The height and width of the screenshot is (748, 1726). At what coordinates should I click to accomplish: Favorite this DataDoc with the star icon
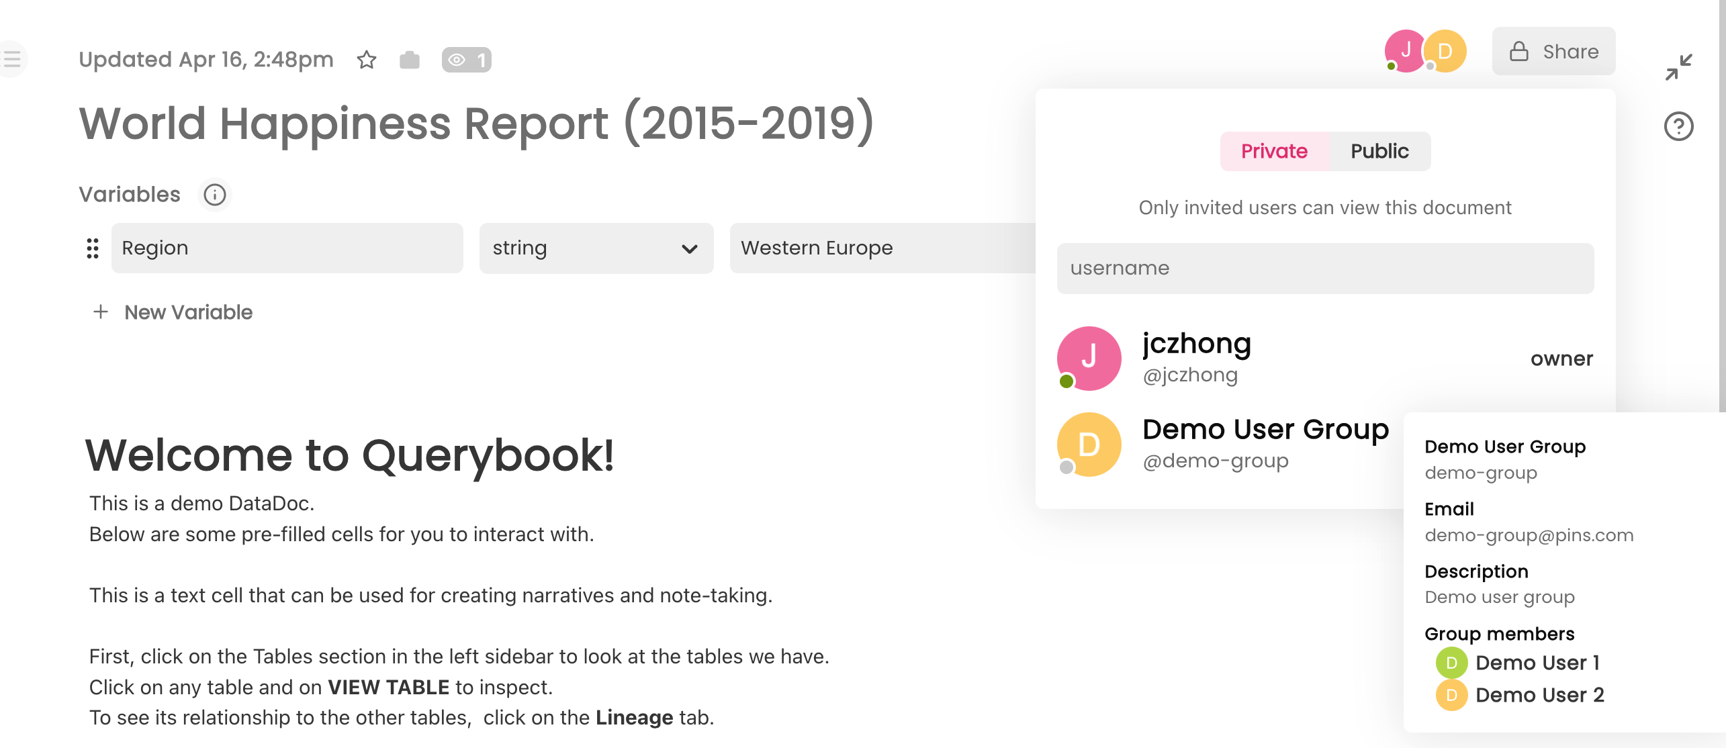tap(367, 60)
